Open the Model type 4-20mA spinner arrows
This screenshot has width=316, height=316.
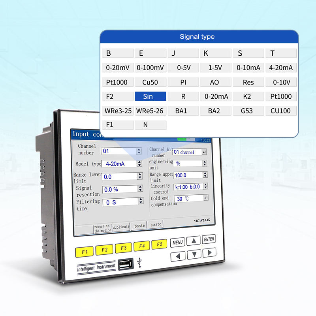(139, 164)
